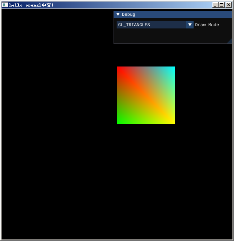Click the green corner of the gradient square
Image resolution: width=234 pixels, height=241 pixels.
(119, 122)
